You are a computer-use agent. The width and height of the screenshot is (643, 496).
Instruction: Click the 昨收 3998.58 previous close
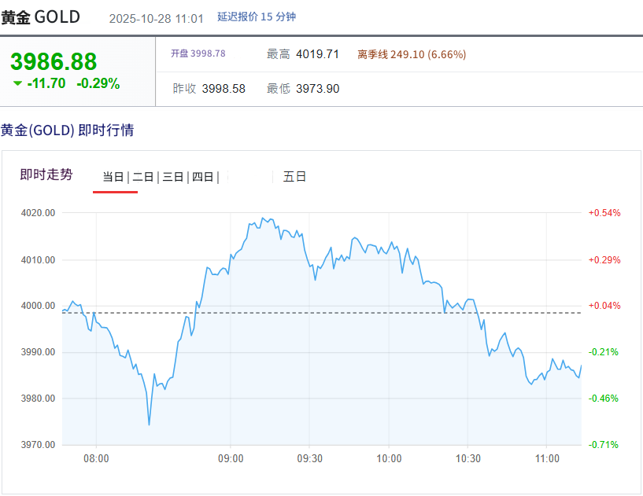click(x=209, y=89)
